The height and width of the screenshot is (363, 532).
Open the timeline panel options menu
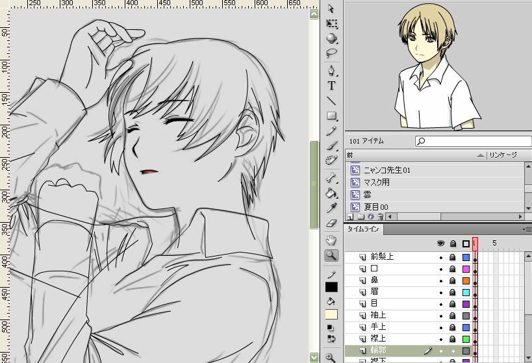[x=527, y=230]
